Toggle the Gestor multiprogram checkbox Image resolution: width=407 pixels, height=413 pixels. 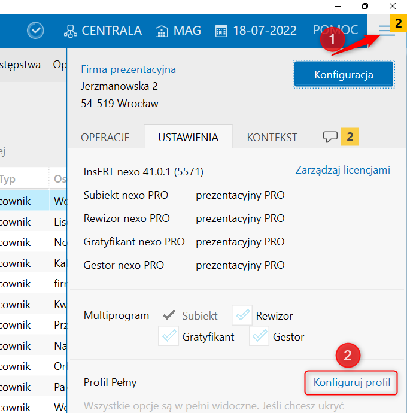(x=259, y=336)
